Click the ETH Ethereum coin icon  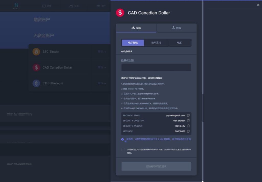coord(36,83)
